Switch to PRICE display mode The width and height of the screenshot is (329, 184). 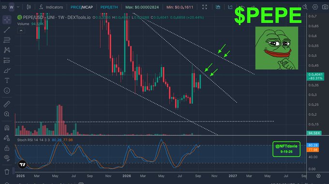(x=75, y=7)
